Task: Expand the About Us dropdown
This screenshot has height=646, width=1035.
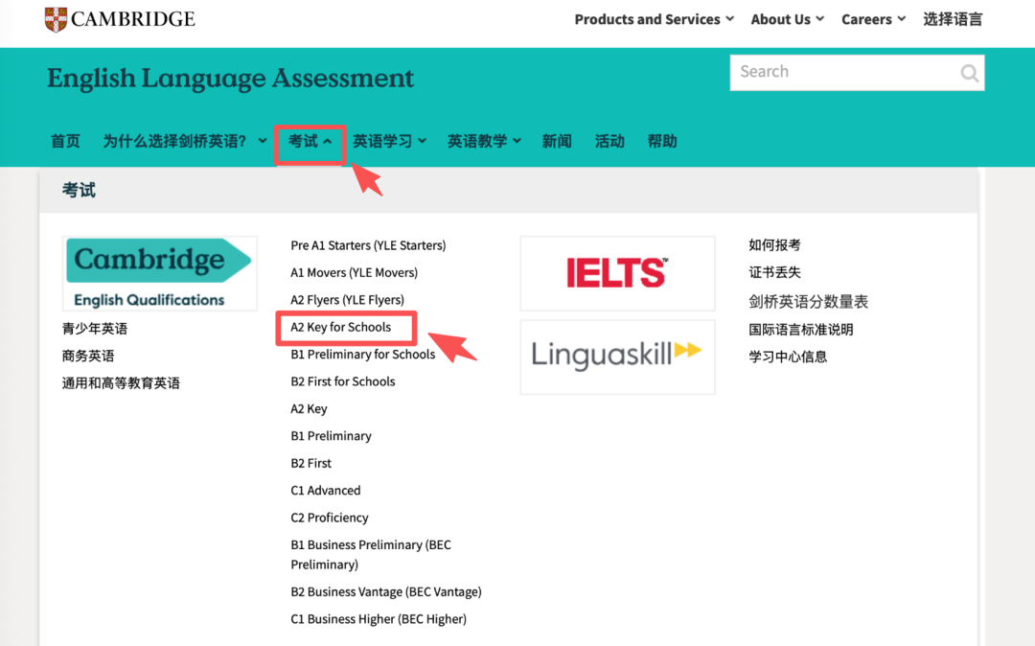Action: point(787,19)
